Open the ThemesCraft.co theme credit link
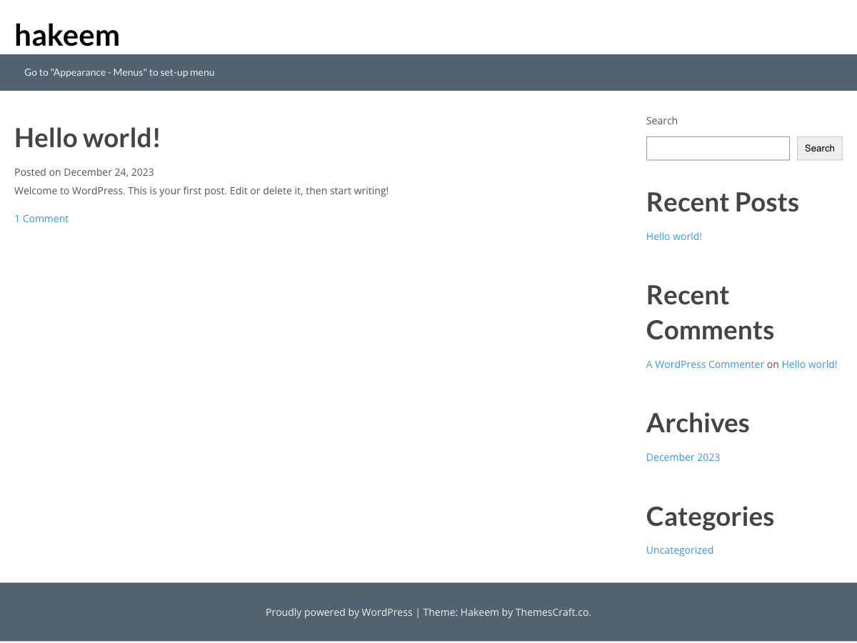This screenshot has width=857, height=643. [x=551, y=612]
